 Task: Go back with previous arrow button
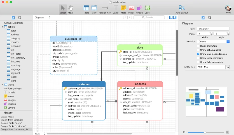[125, 17]
